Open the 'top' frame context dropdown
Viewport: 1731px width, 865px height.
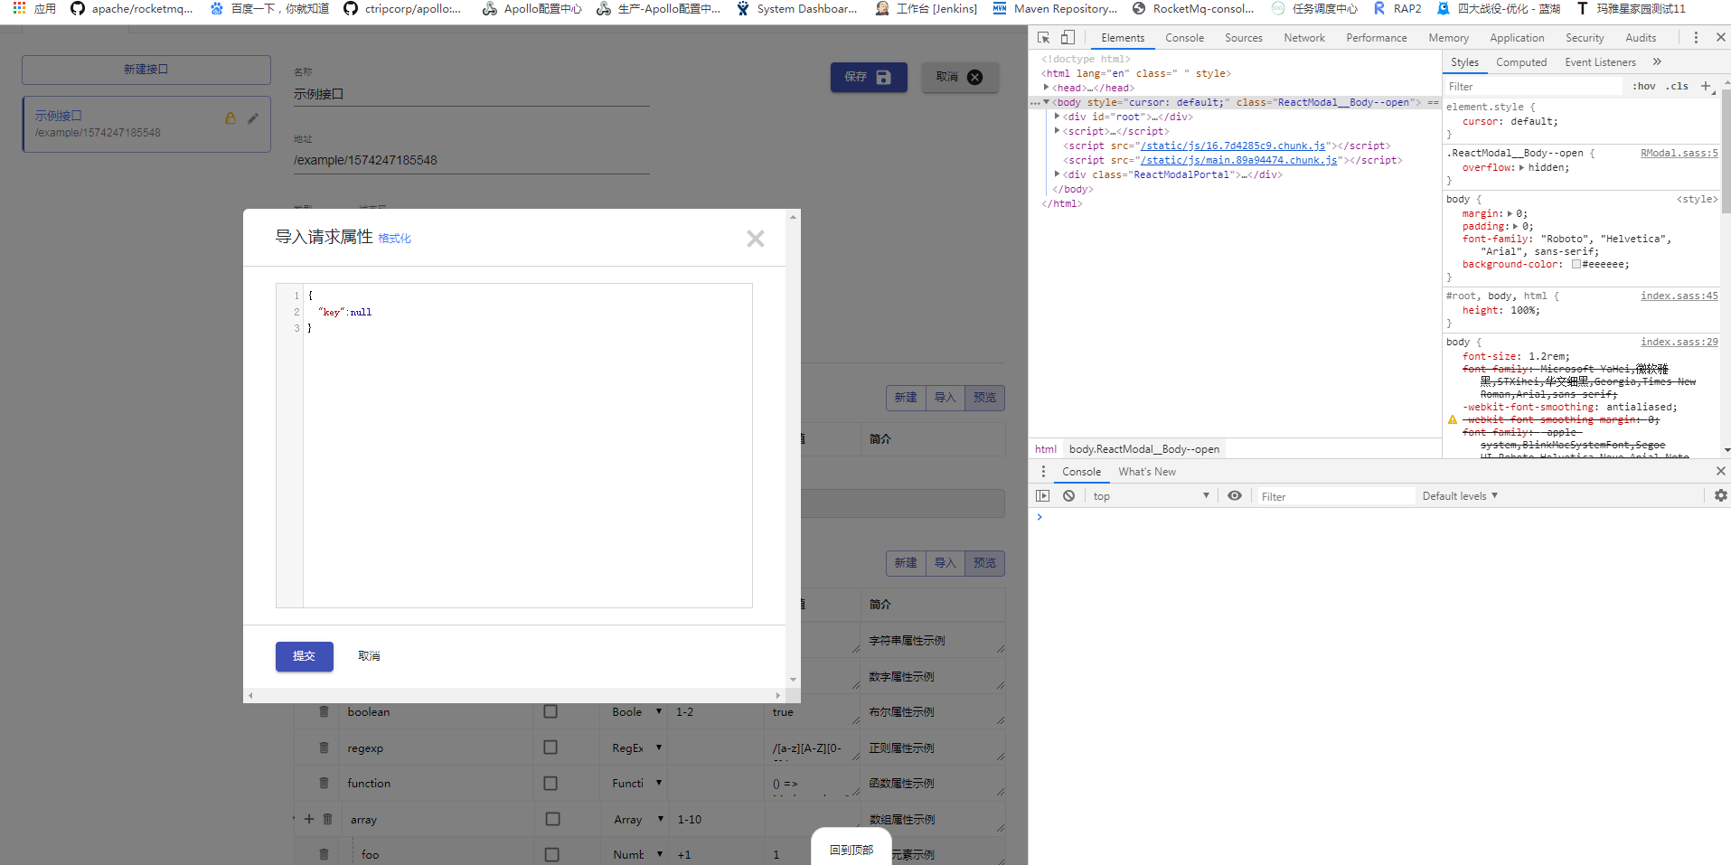coord(1152,495)
